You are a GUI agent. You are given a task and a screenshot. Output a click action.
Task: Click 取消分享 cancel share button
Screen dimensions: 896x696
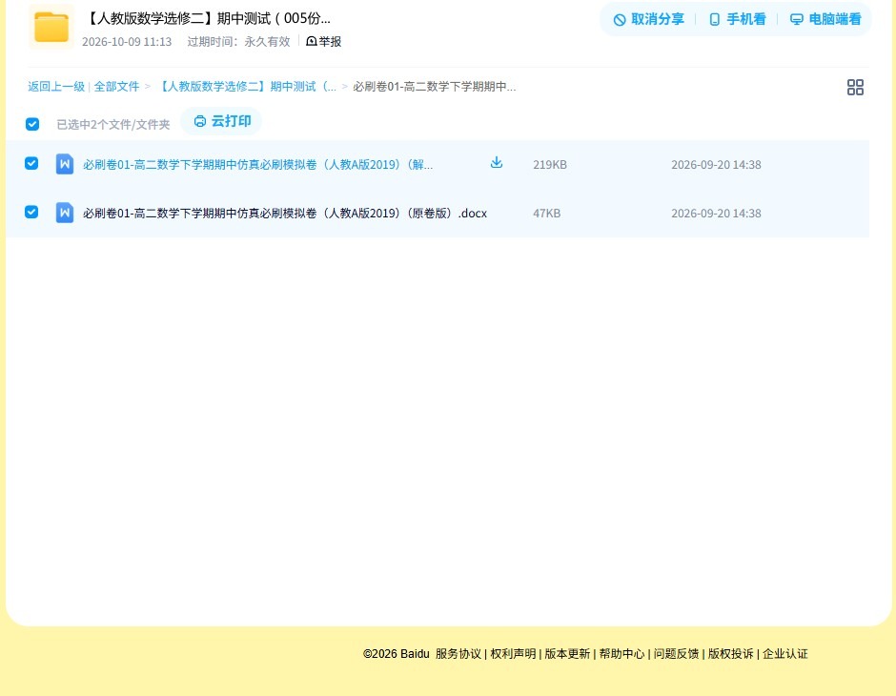tap(648, 19)
